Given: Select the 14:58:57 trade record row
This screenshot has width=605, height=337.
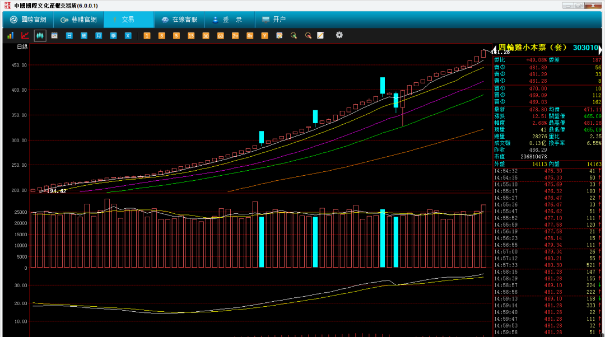Looking at the screenshot, I should click(x=547, y=285).
